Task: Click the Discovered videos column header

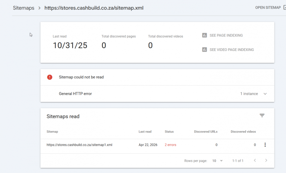Action: (243, 132)
